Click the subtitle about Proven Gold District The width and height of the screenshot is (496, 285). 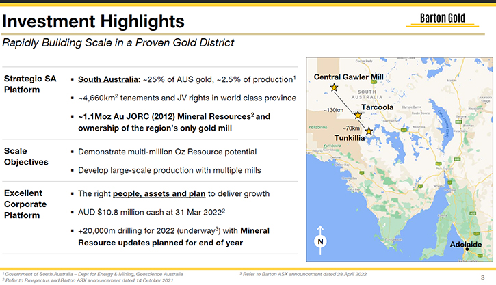pos(118,42)
